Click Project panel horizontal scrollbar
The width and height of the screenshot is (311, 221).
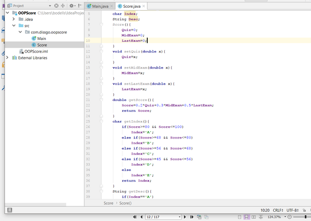click(x=35, y=204)
